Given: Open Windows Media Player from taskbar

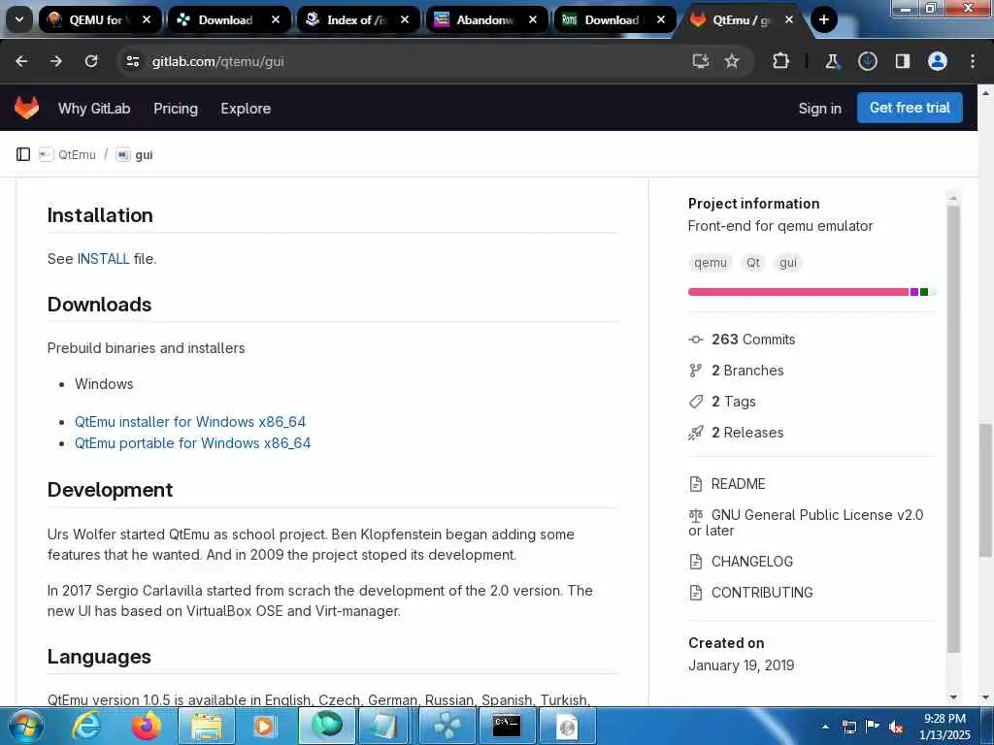Looking at the screenshot, I should [264, 726].
